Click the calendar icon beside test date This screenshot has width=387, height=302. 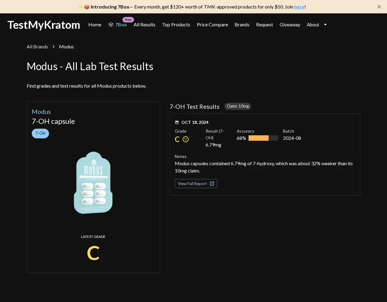coord(177,122)
